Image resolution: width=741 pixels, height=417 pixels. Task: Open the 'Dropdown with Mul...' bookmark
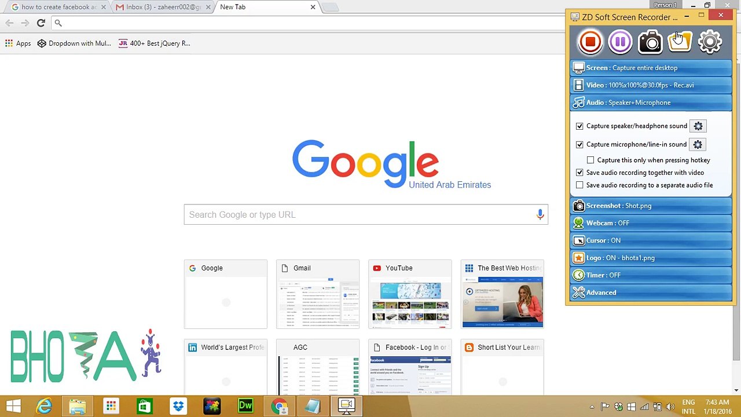click(74, 43)
